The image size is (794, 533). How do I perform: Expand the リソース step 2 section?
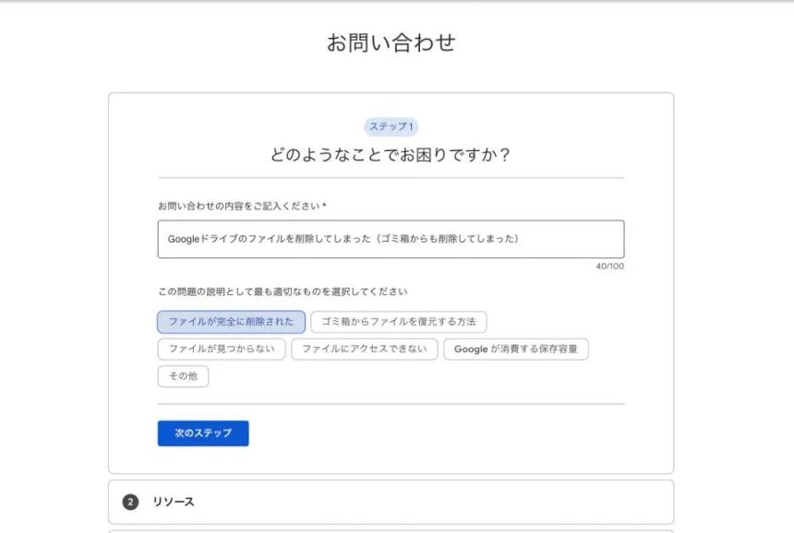(391, 502)
